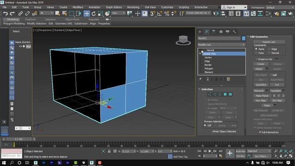
Task: Activate the Select and Scale tool
Action: (100, 13)
